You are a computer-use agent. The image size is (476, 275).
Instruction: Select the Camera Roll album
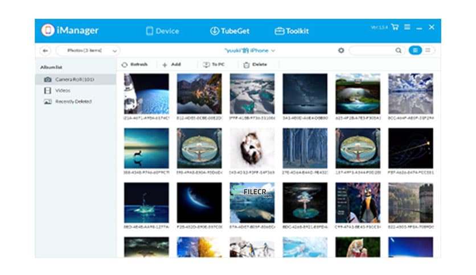tap(76, 80)
